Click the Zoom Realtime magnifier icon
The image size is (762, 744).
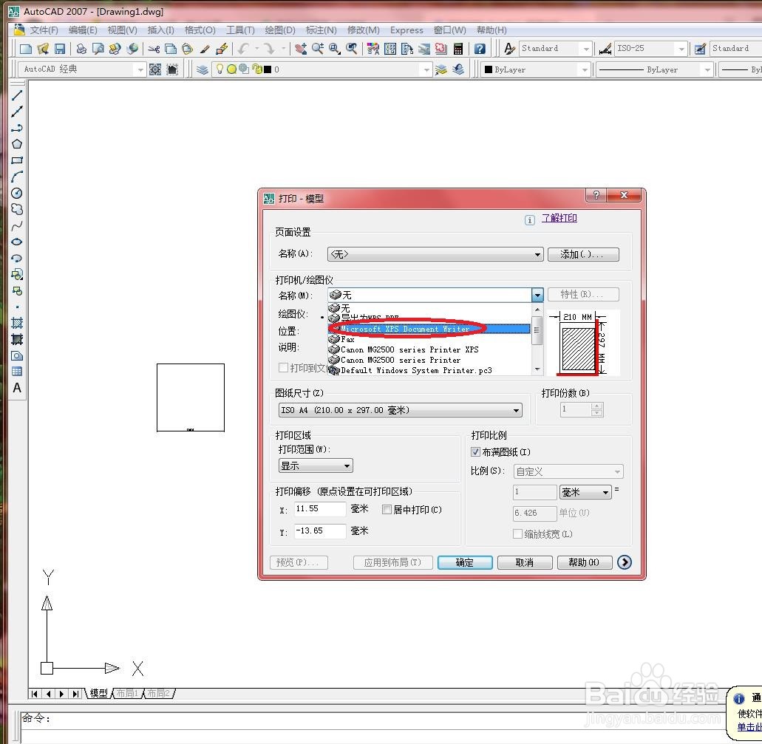coord(318,49)
